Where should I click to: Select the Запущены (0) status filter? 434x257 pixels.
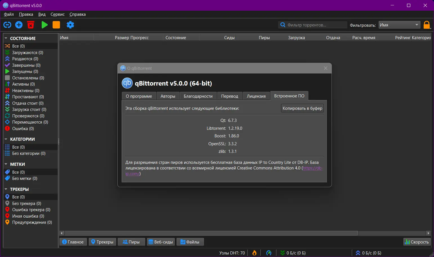(x=30, y=71)
